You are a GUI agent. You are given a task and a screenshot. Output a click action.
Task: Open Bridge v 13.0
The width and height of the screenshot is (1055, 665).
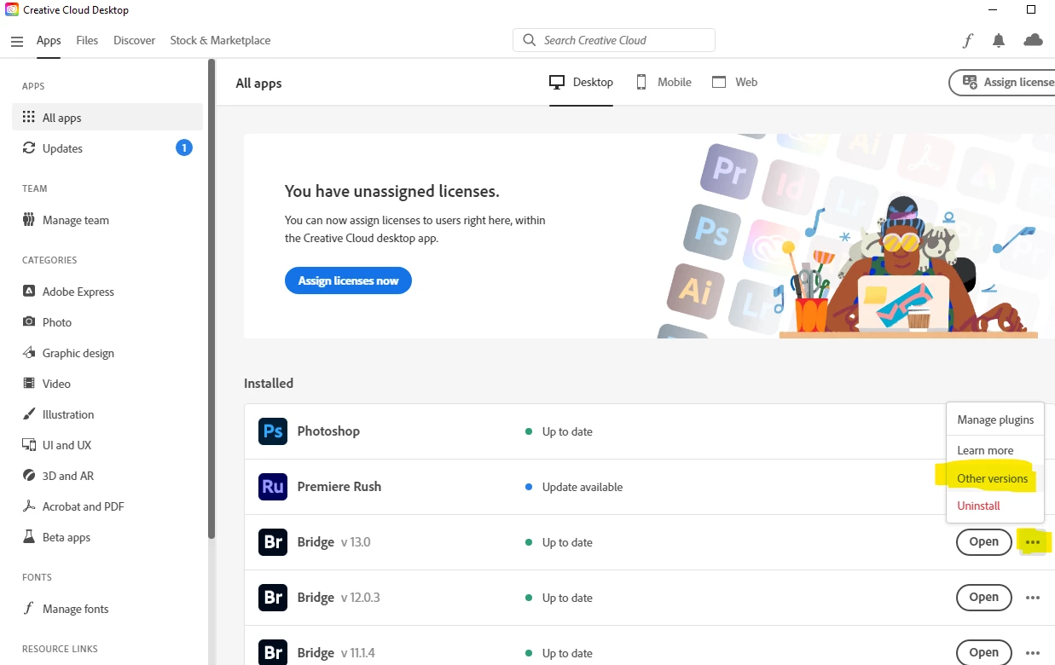(x=983, y=542)
